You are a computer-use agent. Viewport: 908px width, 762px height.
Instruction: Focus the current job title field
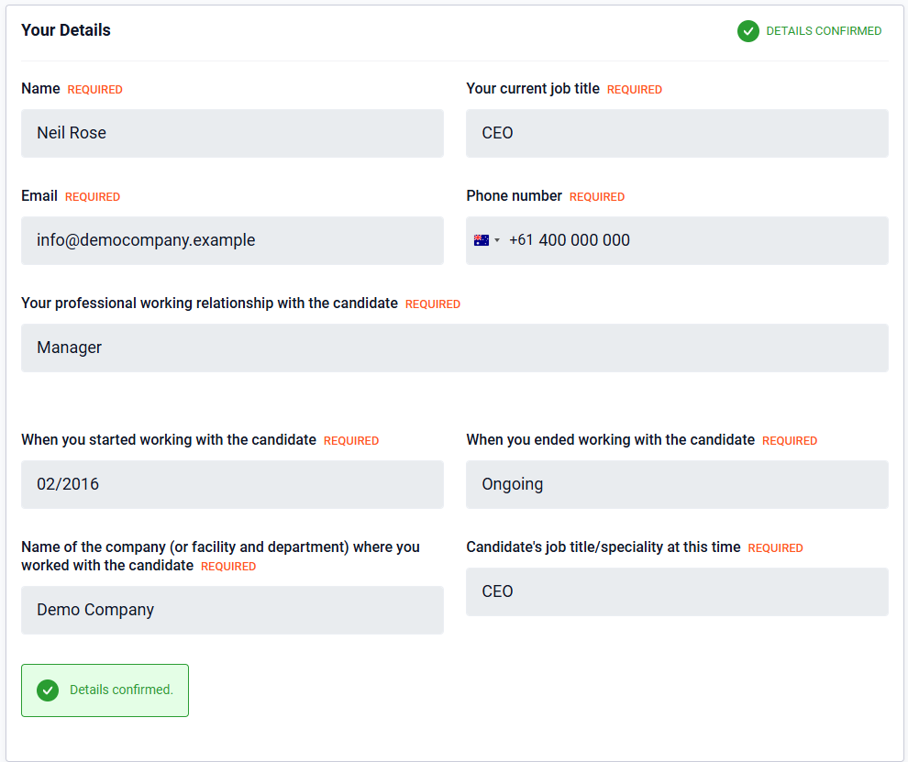tap(677, 134)
